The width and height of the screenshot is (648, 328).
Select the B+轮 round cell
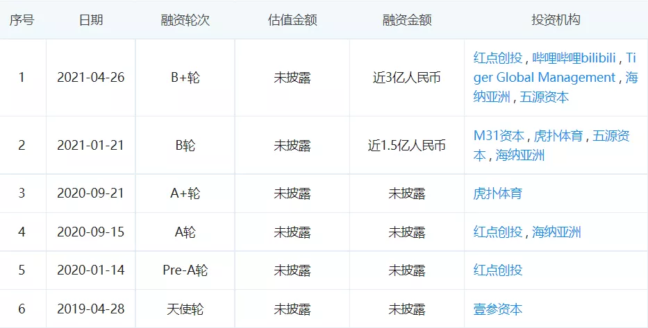185,77
